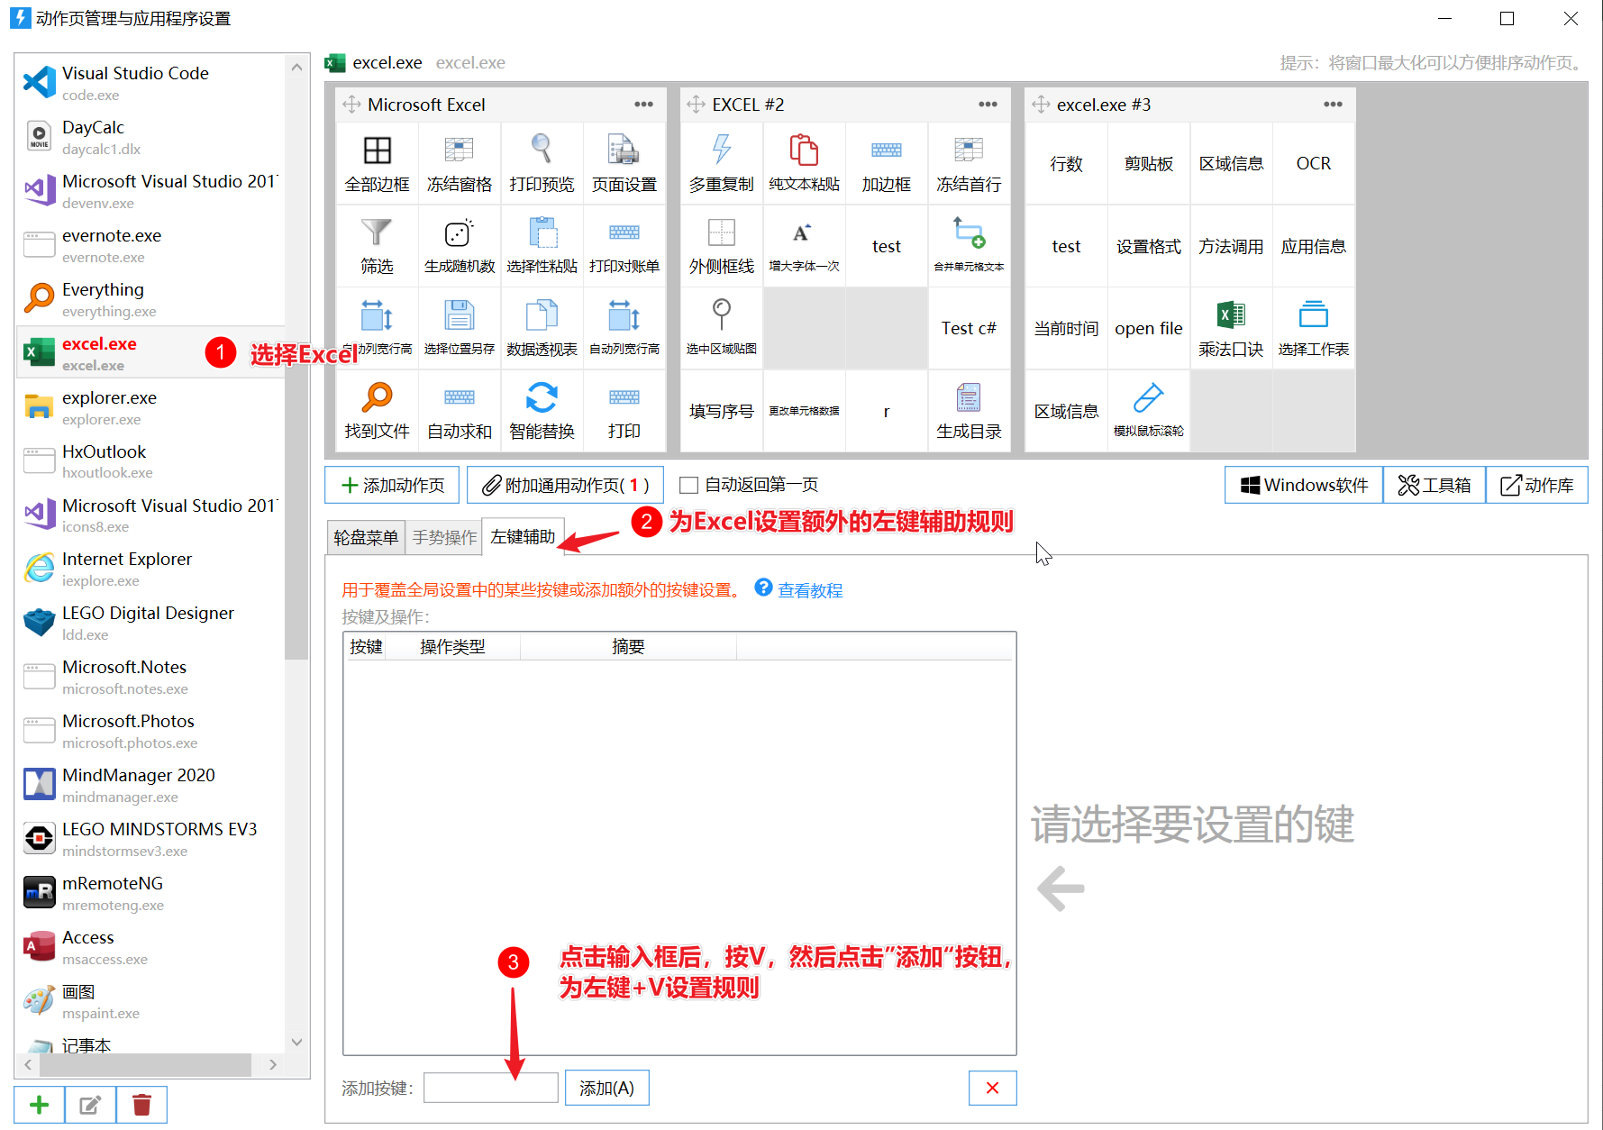Viewport: 1603px width, 1130px height.
Task: Open the 查看教程 link
Action: click(809, 590)
